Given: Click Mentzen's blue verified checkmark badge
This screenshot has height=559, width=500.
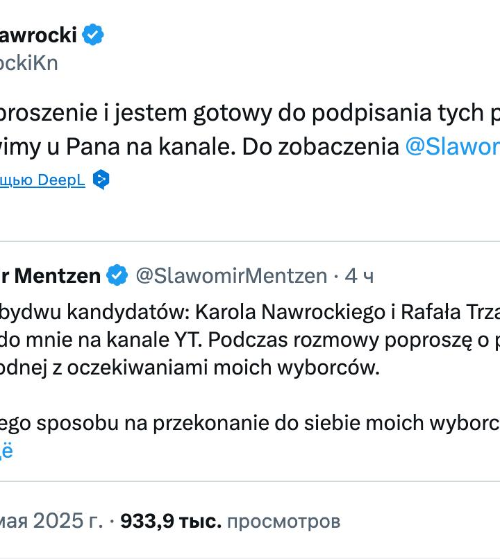Looking at the screenshot, I should pos(117,275).
